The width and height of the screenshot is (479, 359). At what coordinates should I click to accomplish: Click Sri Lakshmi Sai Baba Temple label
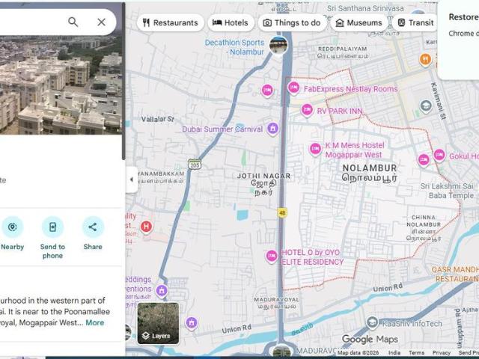pyautogui.click(x=448, y=191)
